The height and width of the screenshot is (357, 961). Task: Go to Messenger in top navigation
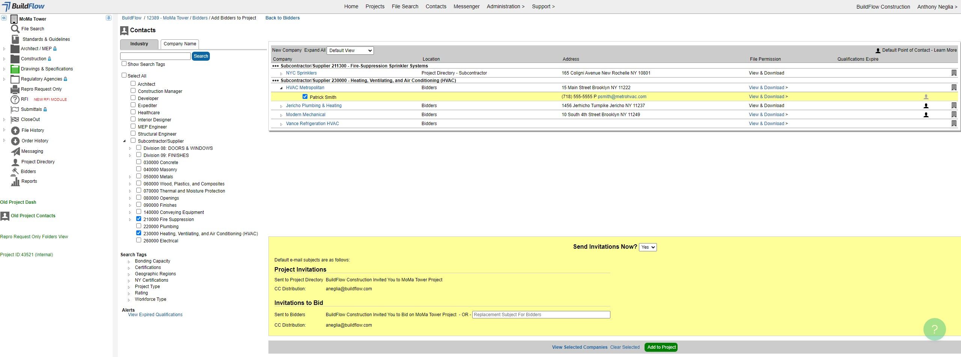[x=467, y=6]
